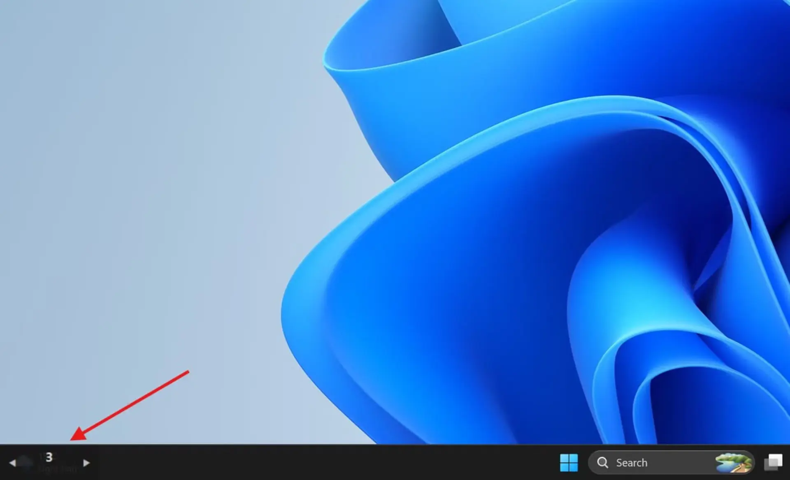Click into the taskbar Search box
The height and width of the screenshot is (480, 790).
tap(671, 463)
